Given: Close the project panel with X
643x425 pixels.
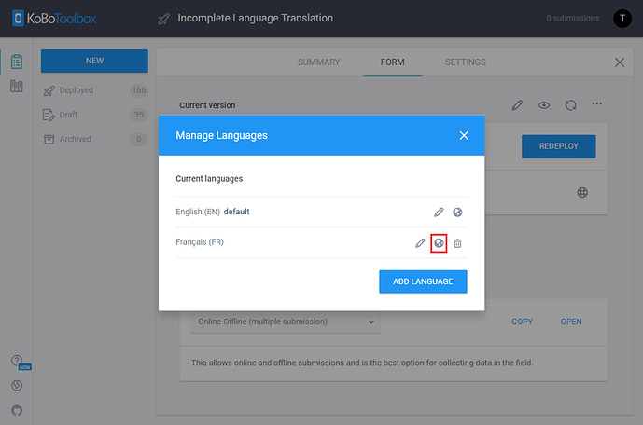Looking at the screenshot, I should pyautogui.click(x=620, y=62).
